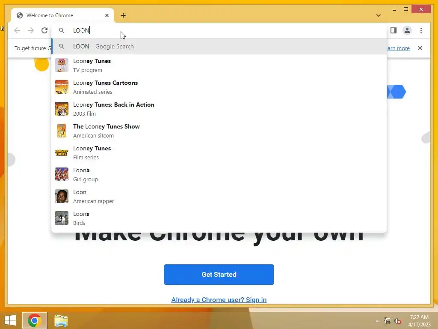Select Loon American rapper suggestion
This screenshot has height=329, width=438.
pos(219,196)
